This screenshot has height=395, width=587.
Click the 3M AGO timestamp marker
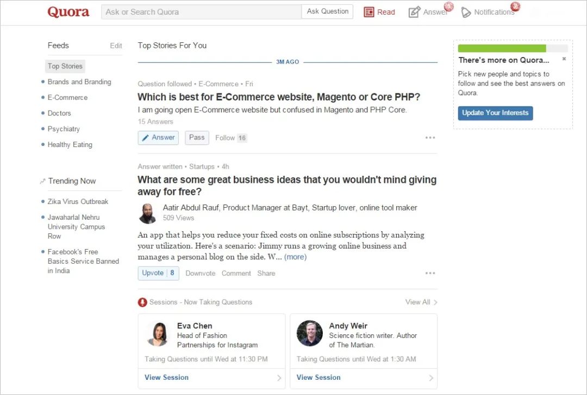288,62
